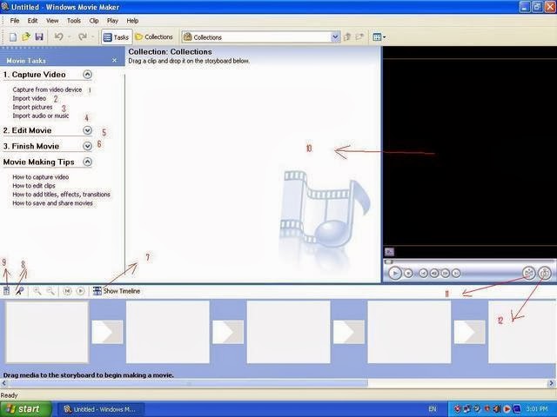This screenshot has width=557, height=417.
Task: Click the monitor Back button
Action: pos(423,273)
